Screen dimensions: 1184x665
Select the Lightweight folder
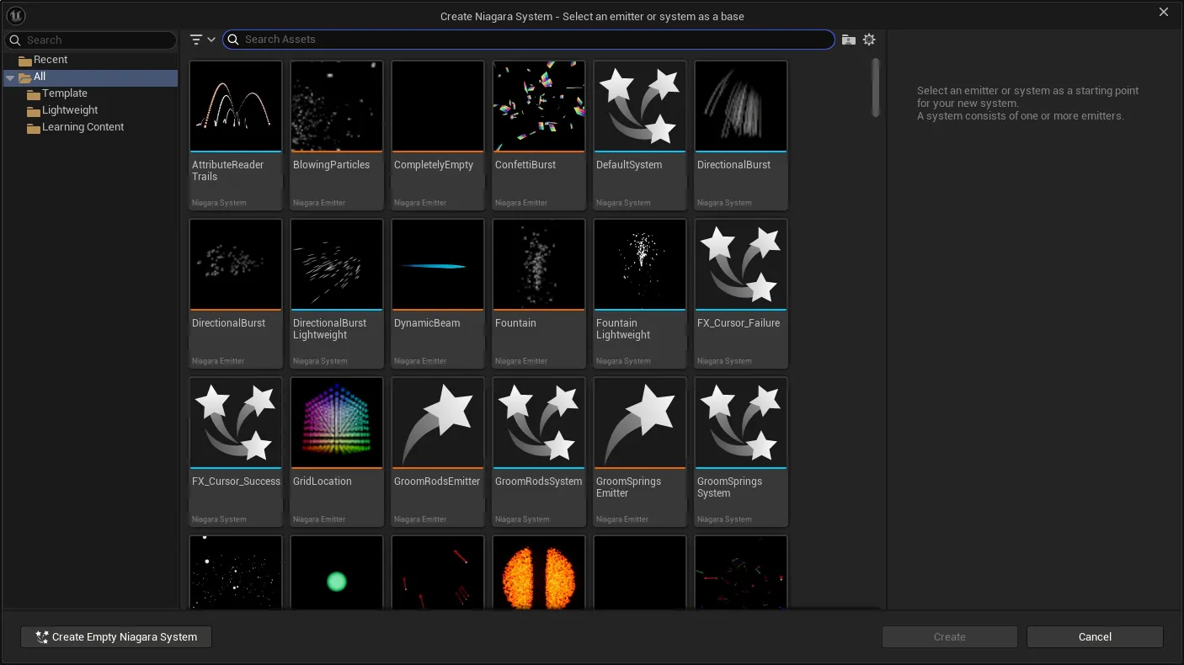click(x=70, y=110)
